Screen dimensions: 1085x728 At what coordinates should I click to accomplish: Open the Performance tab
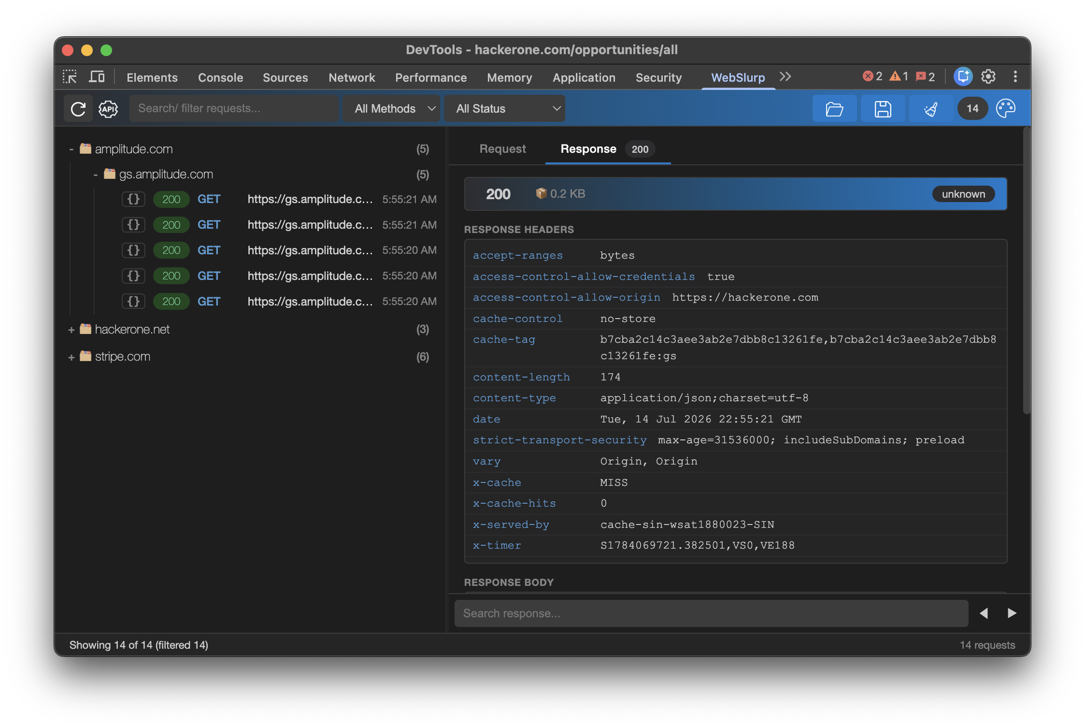(431, 77)
